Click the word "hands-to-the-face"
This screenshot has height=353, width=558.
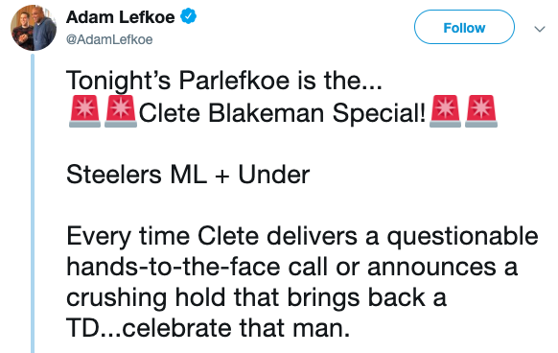(x=174, y=268)
